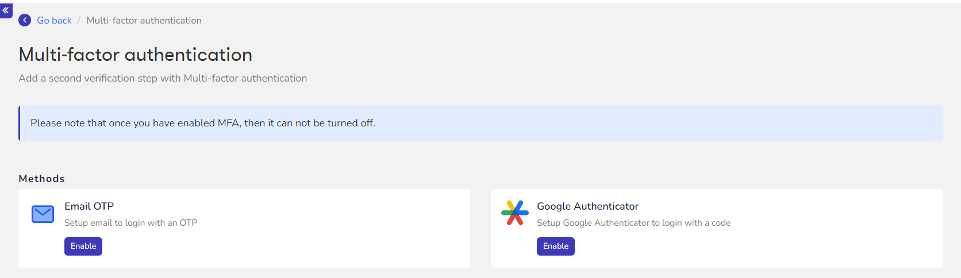Select the Multi-factor authentication breadcrumb item

pos(144,20)
